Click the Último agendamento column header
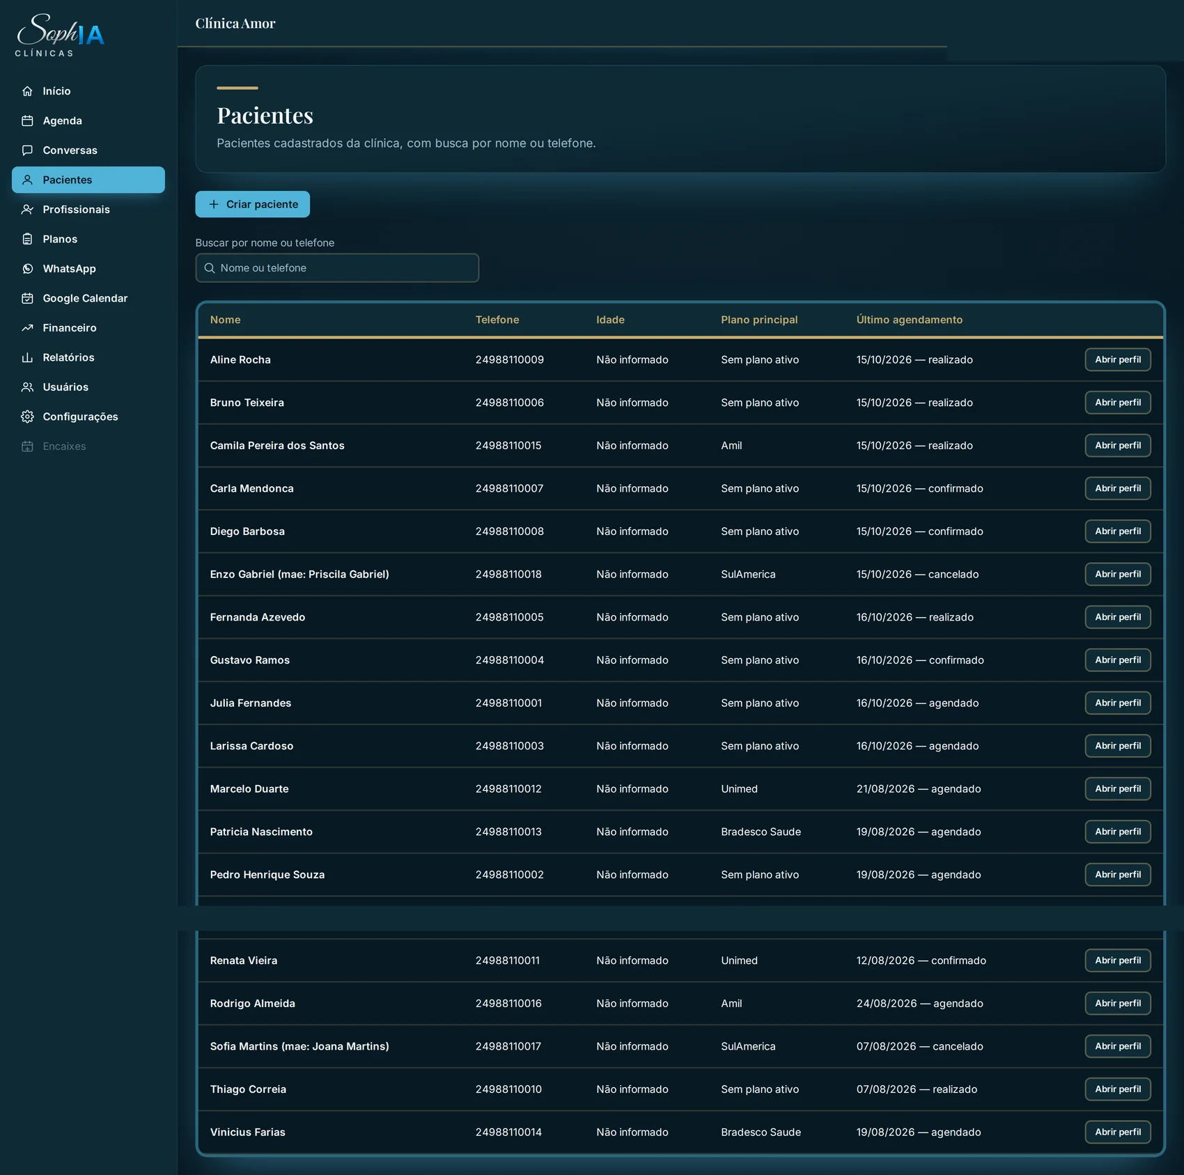The image size is (1184, 1175). coord(909,320)
